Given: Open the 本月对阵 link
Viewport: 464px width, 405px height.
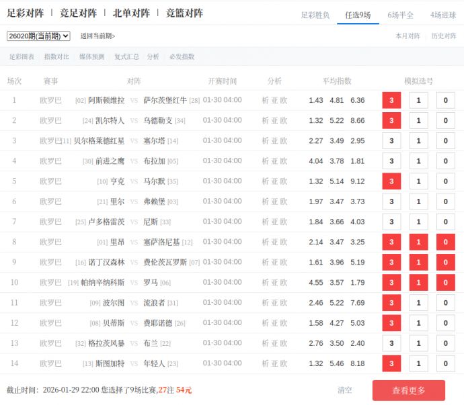Looking at the screenshot, I should point(408,36).
